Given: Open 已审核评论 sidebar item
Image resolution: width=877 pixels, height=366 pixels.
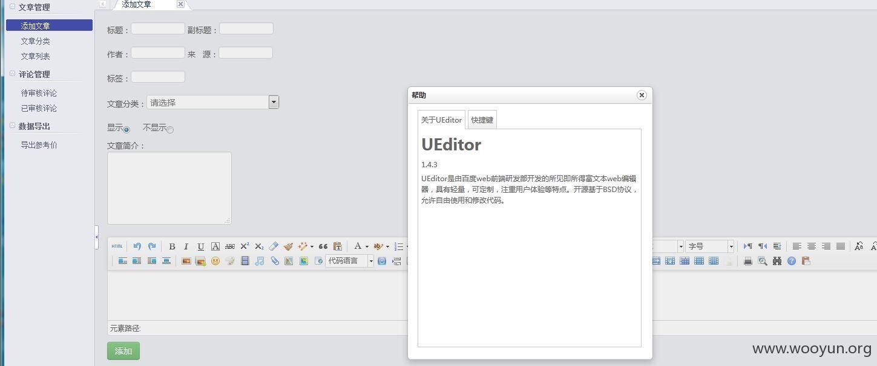Looking at the screenshot, I should pos(39,108).
